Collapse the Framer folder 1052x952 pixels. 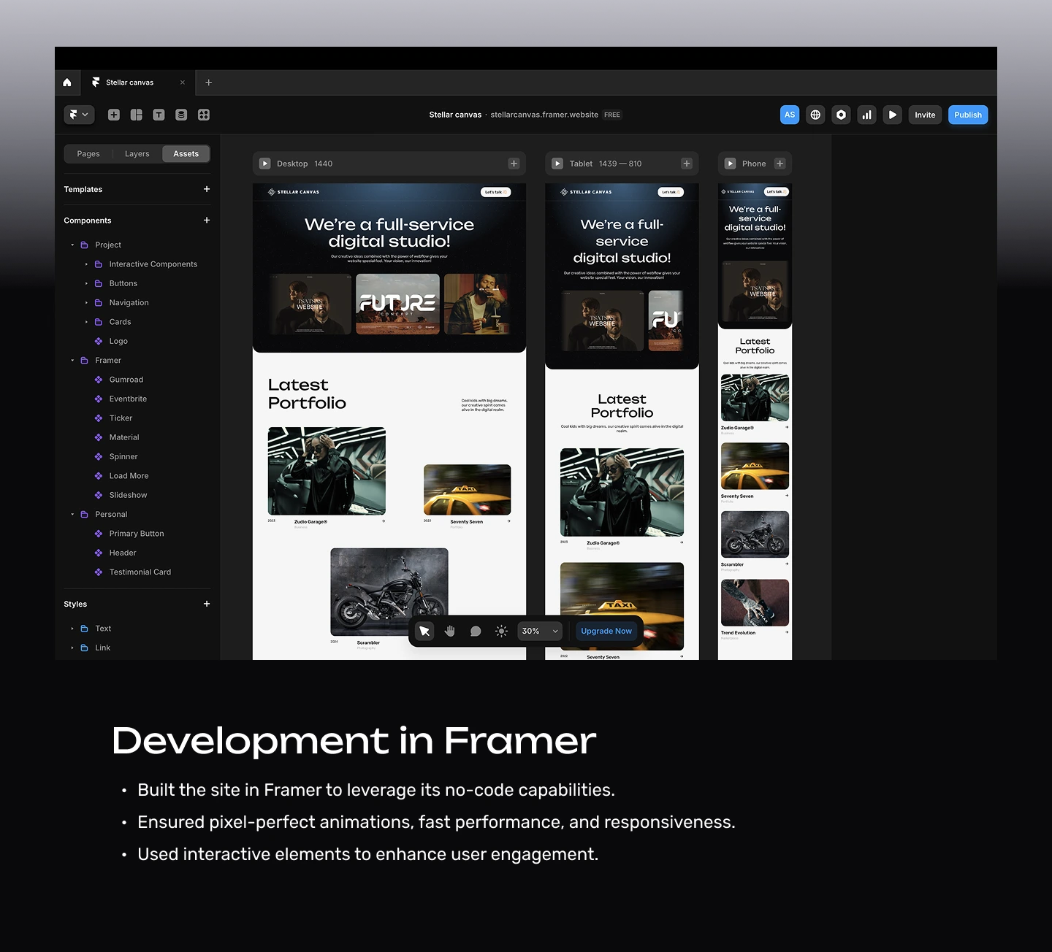(72, 361)
